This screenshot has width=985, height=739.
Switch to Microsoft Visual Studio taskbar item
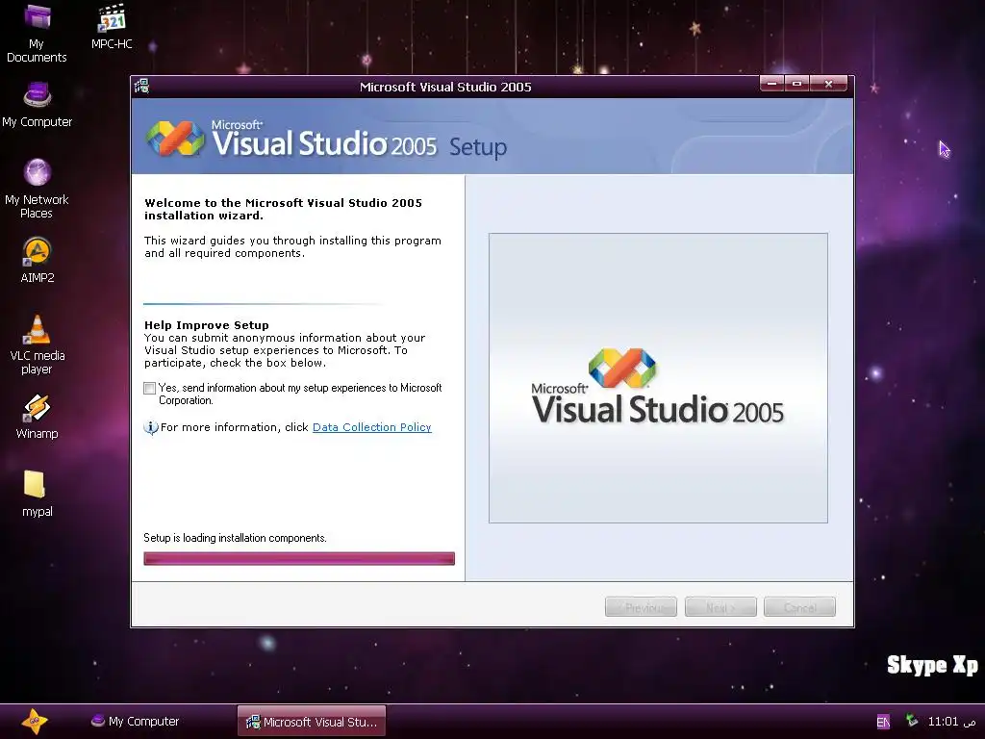coord(312,722)
